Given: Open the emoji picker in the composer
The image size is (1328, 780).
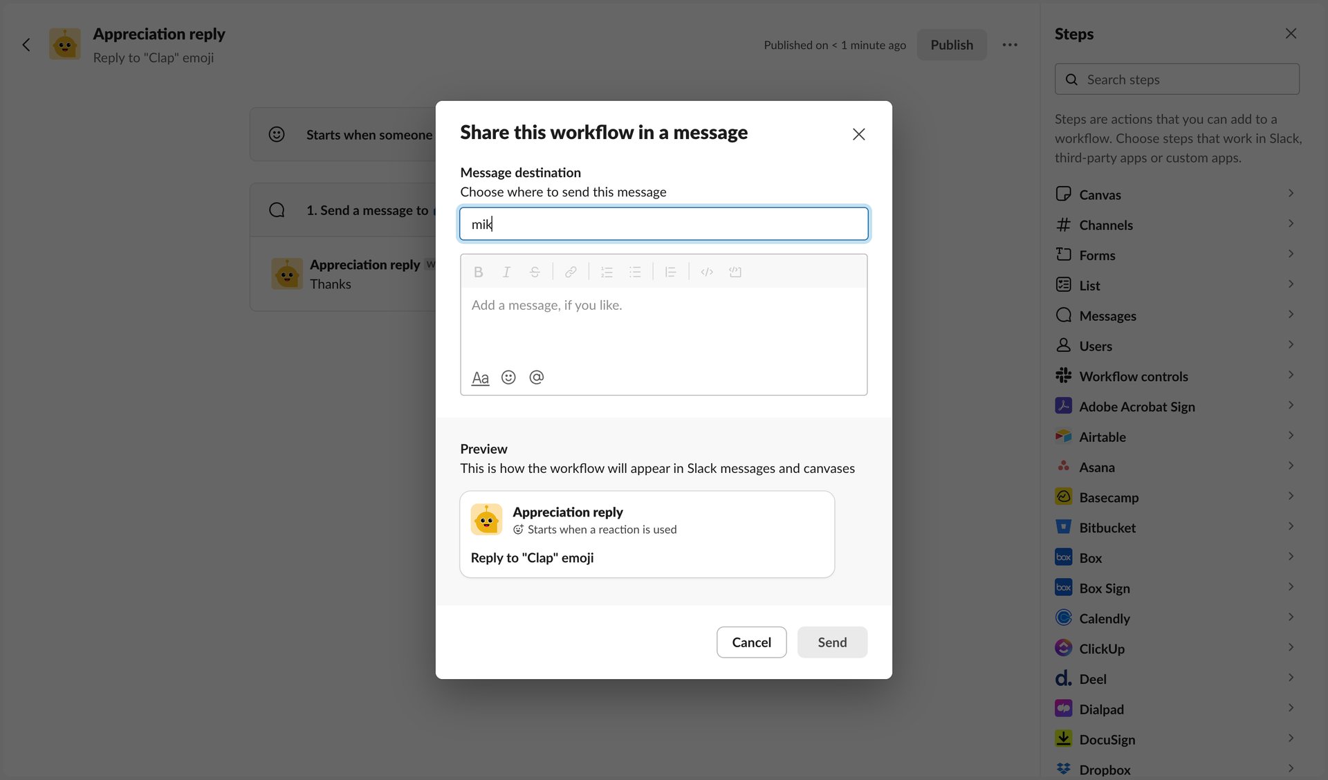Looking at the screenshot, I should point(508,377).
